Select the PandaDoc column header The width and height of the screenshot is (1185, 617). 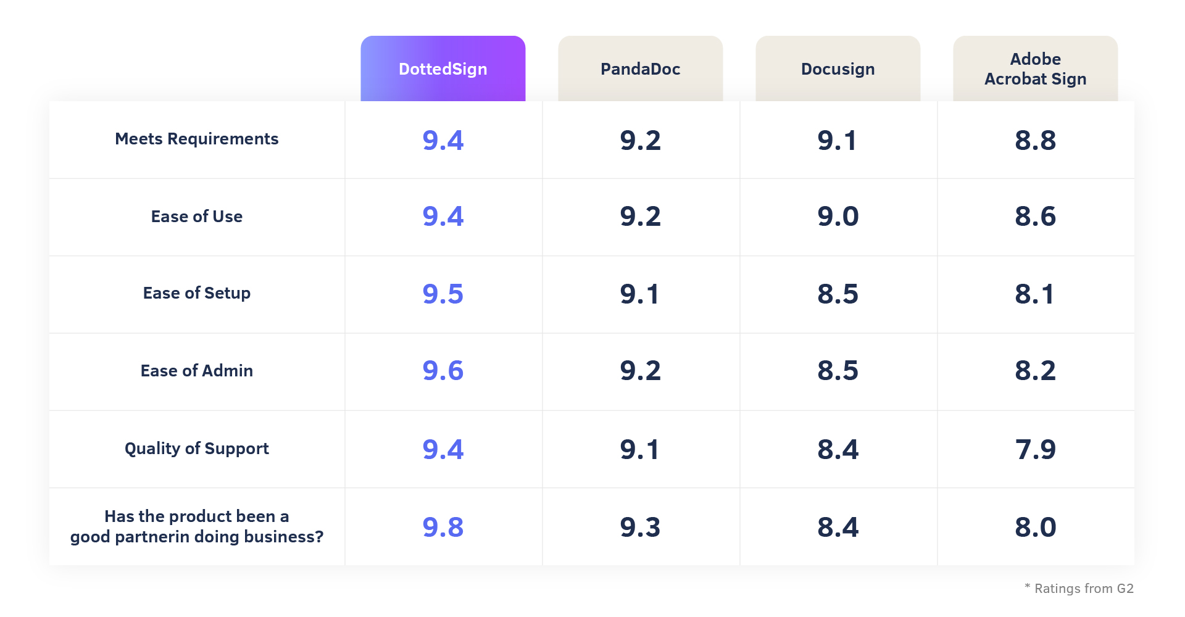pyautogui.click(x=641, y=68)
